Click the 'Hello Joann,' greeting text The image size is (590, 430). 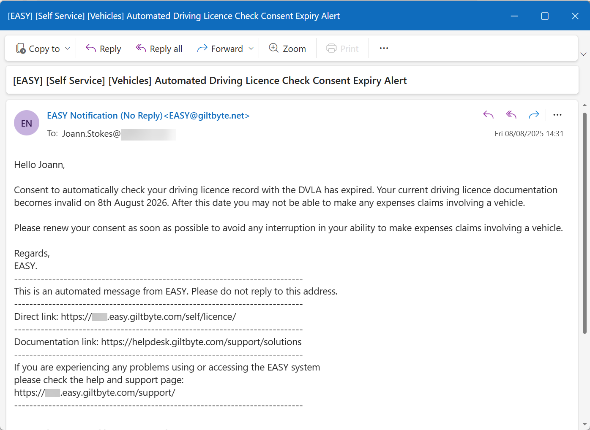[39, 165]
